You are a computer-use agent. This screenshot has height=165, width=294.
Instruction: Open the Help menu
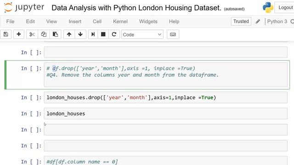tap(174, 22)
